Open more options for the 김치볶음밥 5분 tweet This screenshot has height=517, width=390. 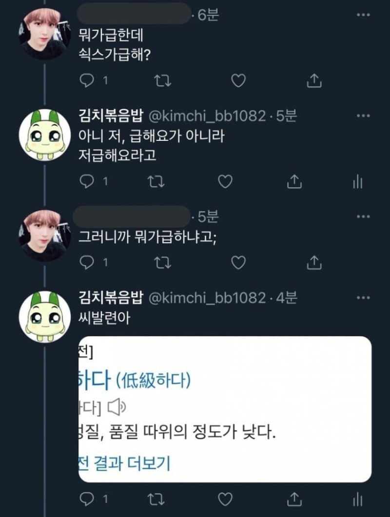click(x=363, y=116)
